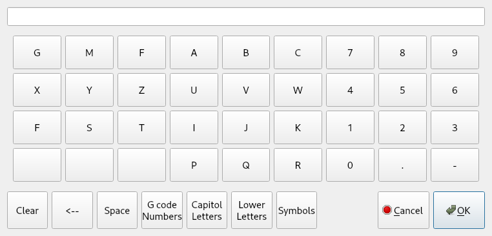Switch to Lower Letters layout
492x236 pixels.
pyautogui.click(x=252, y=210)
